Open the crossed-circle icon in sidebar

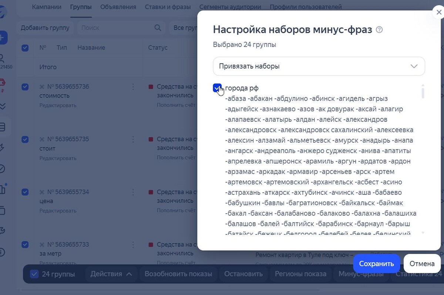[2, 169]
